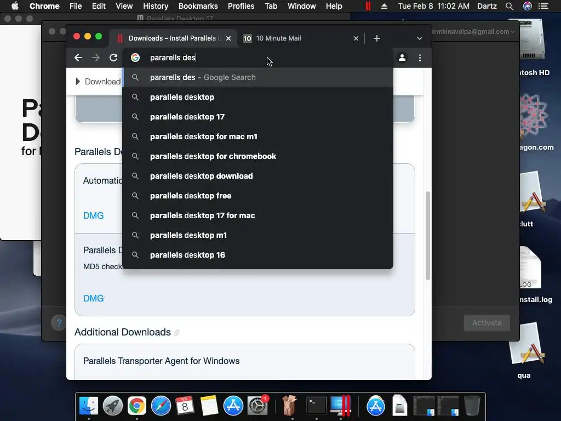Open the Bookmarks menu
The image size is (561, 421).
click(x=198, y=6)
